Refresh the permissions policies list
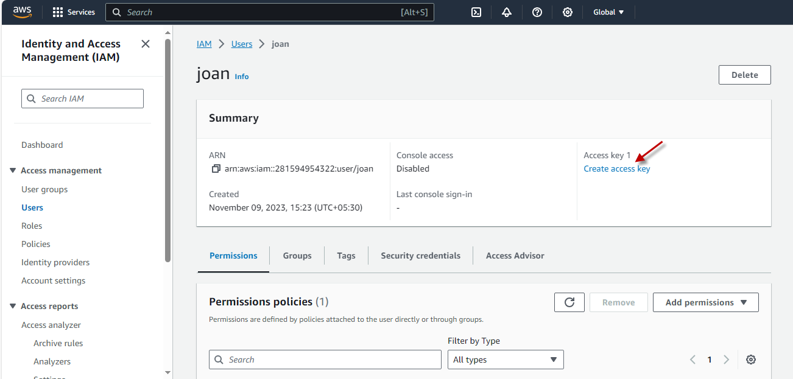The height and width of the screenshot is (379, 793). (x=569, y=302)
